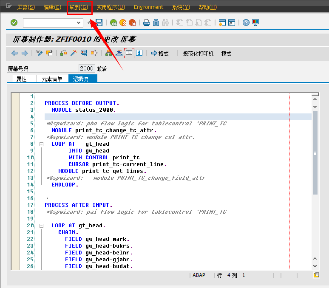Switch to the 元素清单 tab
This screenshot has height=288, width=329.
52,79
